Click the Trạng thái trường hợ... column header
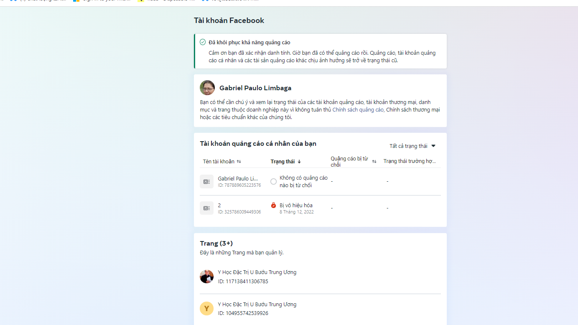 pyautogui.click(x=410, y=162)
